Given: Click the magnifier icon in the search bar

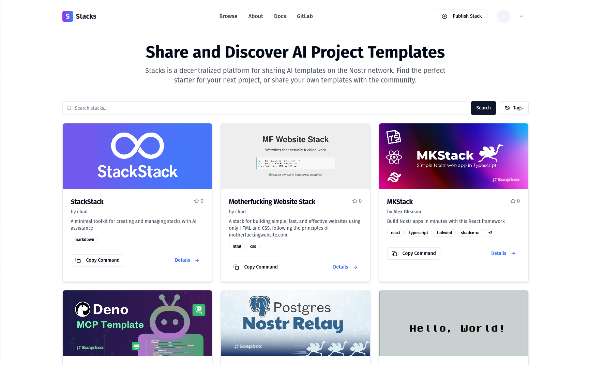Looking at the screenshot, I should 70,108.
